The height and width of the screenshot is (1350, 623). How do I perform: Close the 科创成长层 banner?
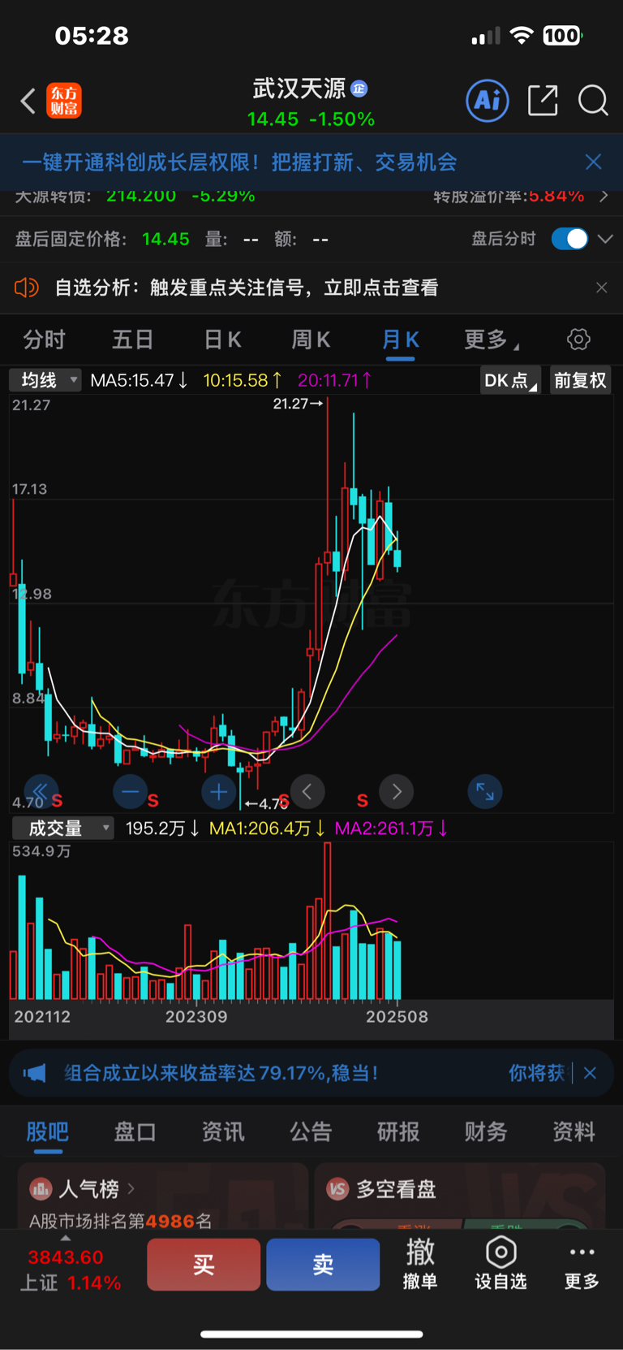(x=594, y=162)
